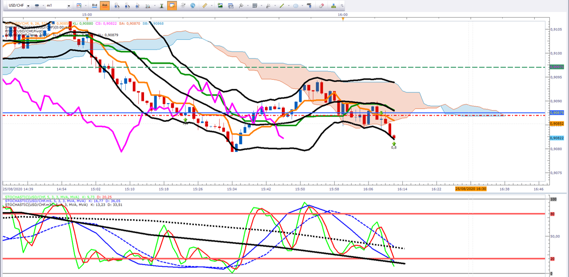Expand the ruler tool dropdown arrow

211,6
